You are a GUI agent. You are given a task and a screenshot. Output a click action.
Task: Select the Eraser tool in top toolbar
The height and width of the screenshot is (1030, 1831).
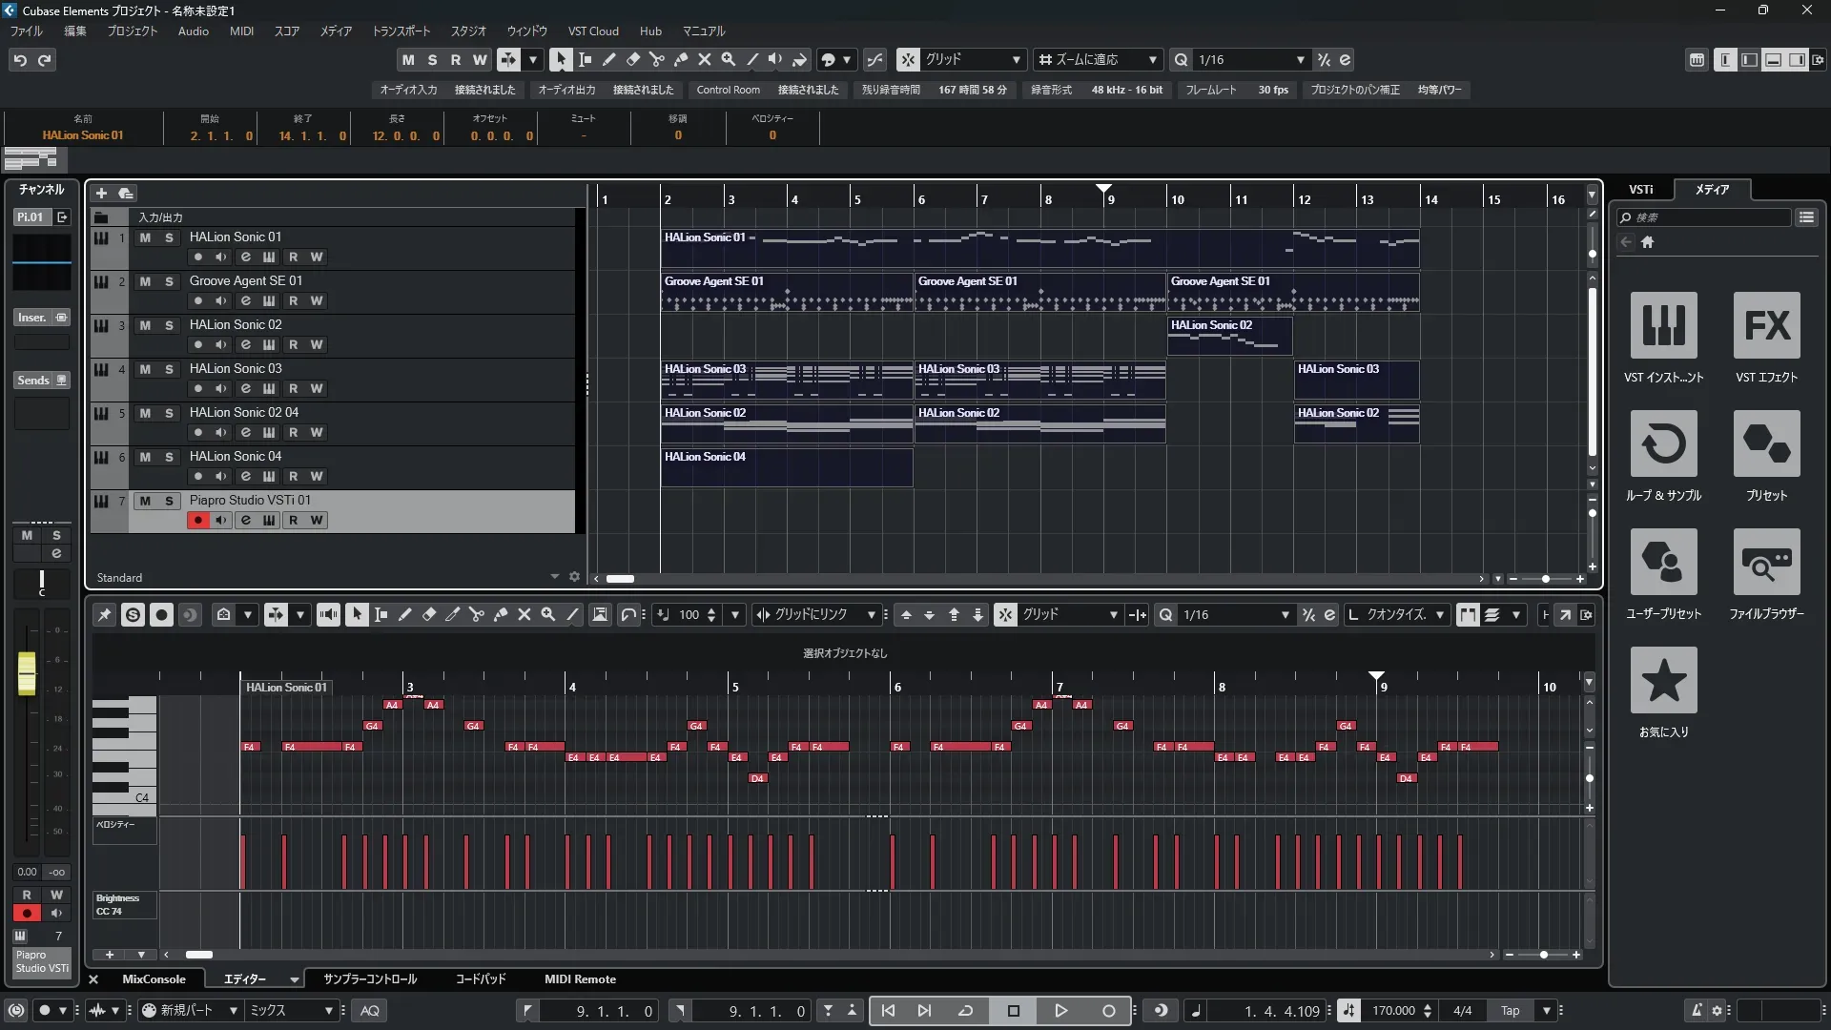pyautogui.click(x=632, y=59)
